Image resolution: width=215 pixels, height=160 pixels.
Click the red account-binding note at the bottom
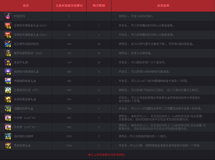click(107, 155)
